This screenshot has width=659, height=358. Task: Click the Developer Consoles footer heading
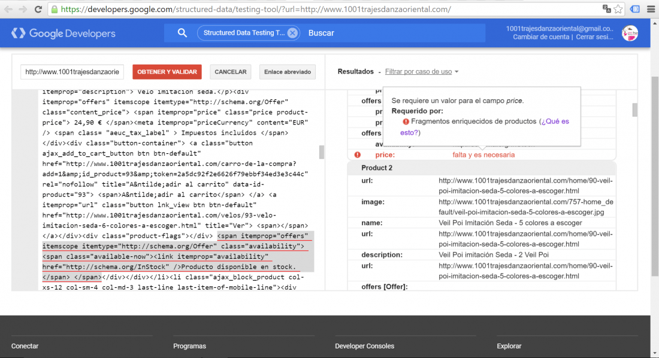(x=364, y=346)
